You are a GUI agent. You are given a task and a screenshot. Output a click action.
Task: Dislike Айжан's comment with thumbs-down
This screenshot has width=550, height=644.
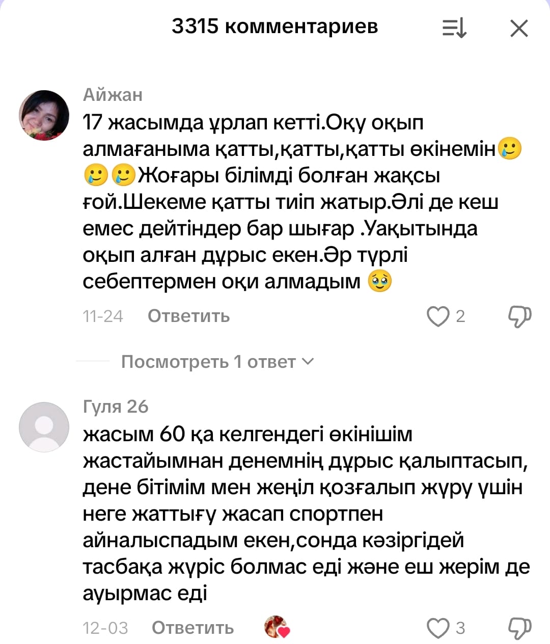pyautogui.click(x=519, y=316)
